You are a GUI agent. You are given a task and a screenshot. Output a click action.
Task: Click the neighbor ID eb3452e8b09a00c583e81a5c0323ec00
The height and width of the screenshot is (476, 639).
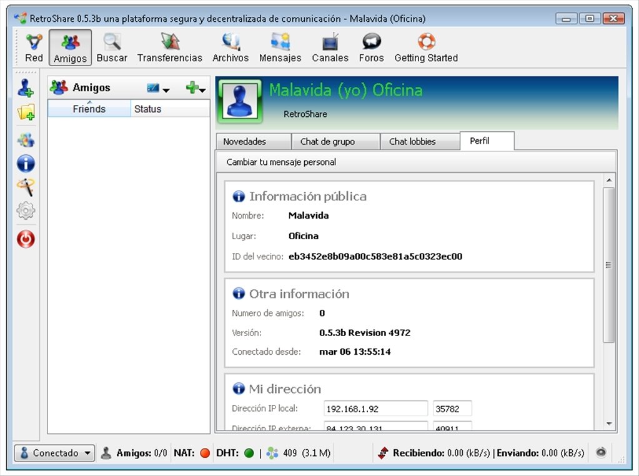tap(375, 256)
